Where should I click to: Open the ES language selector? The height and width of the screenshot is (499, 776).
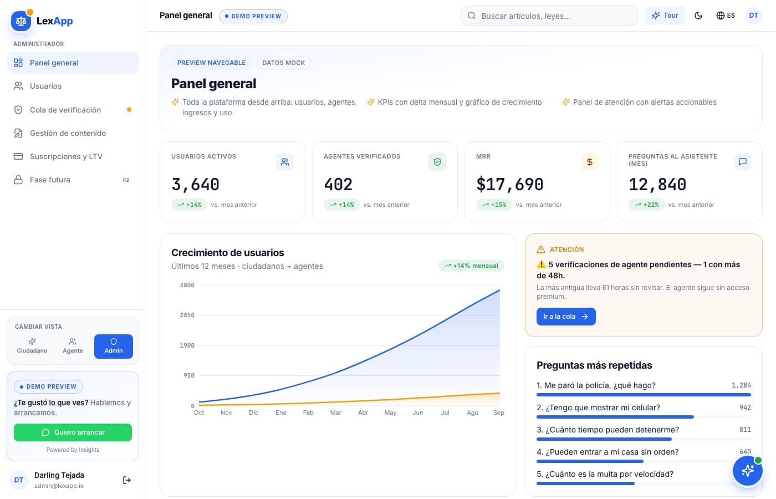click(x=726, y=16)
